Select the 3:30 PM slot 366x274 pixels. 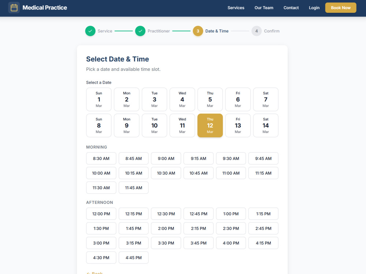[x=166, y=243]
